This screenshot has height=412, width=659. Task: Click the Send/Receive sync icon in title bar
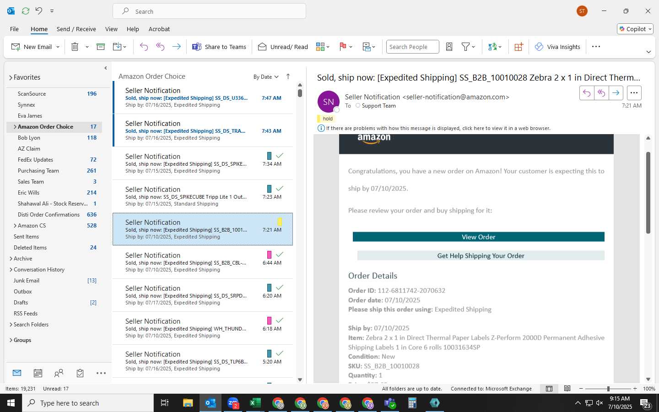click(26, 11)
